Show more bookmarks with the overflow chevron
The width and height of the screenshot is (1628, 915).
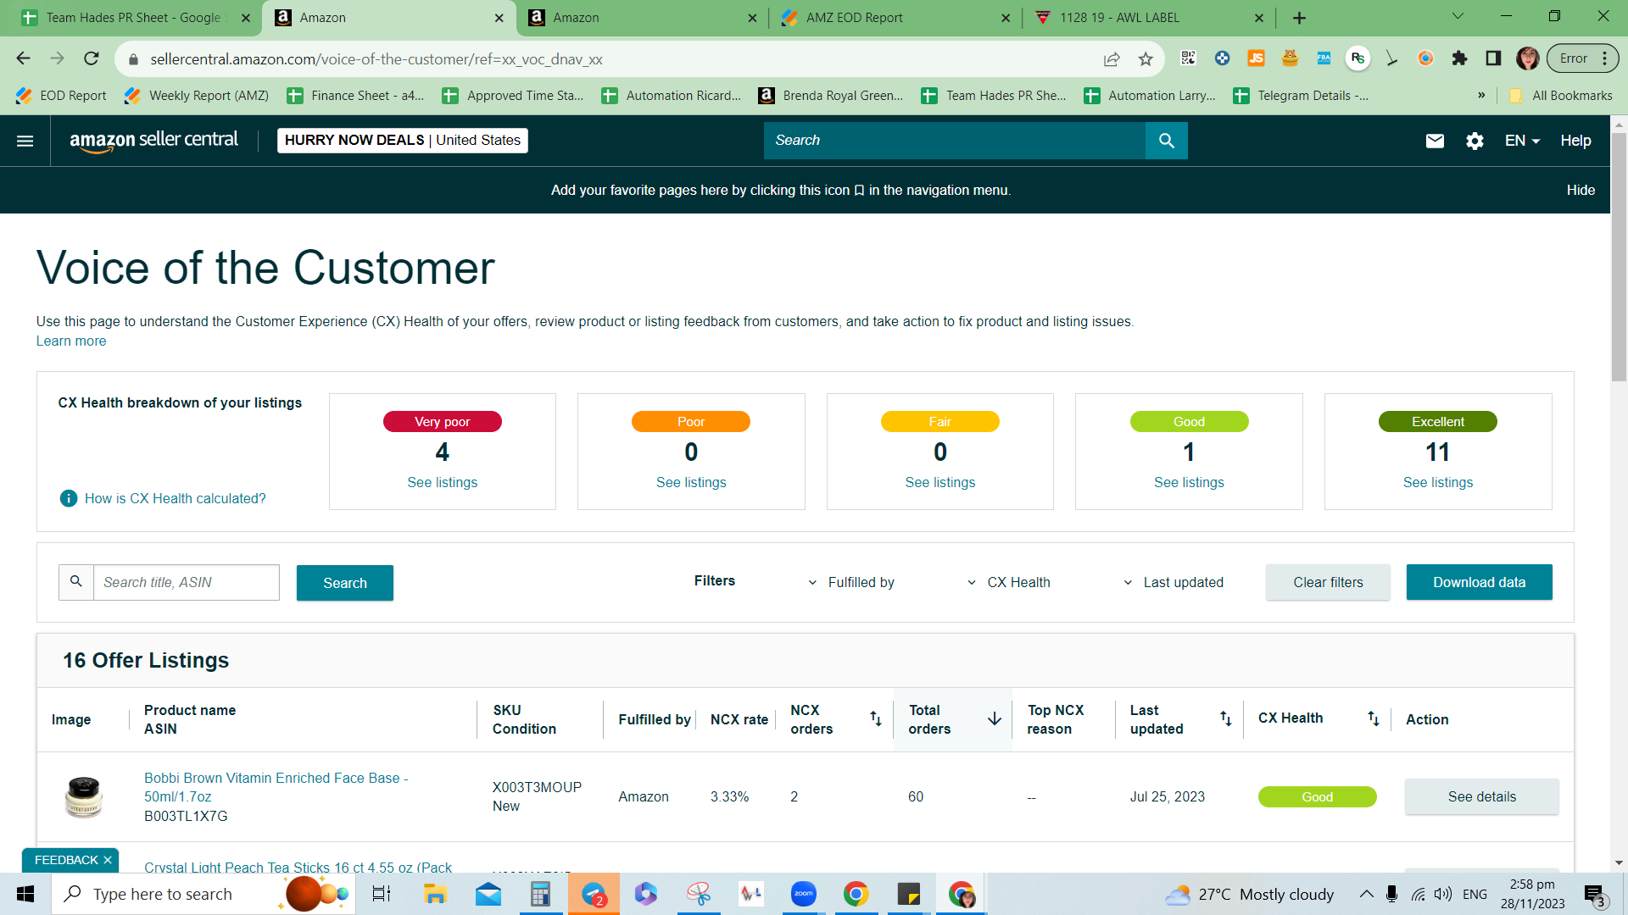click(x=1481, y=96)
